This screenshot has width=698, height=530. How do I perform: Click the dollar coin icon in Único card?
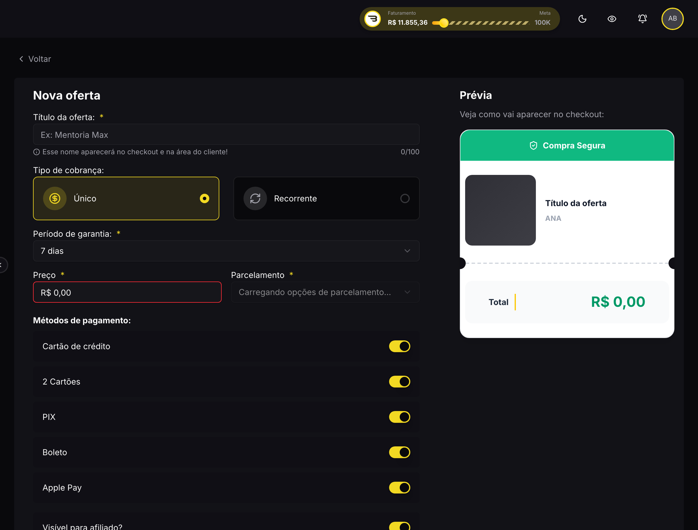(55, 198)
